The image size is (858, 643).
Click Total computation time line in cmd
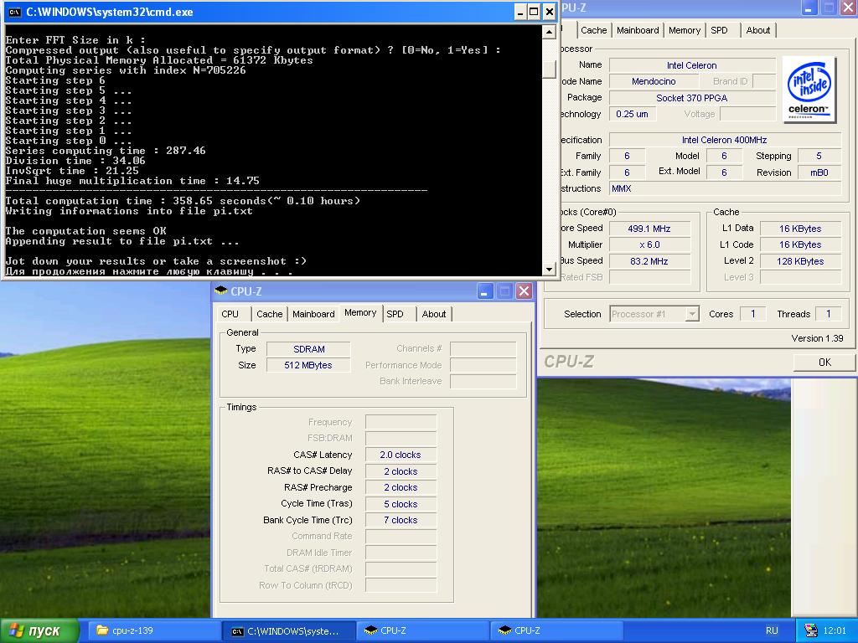click(183, 201)
